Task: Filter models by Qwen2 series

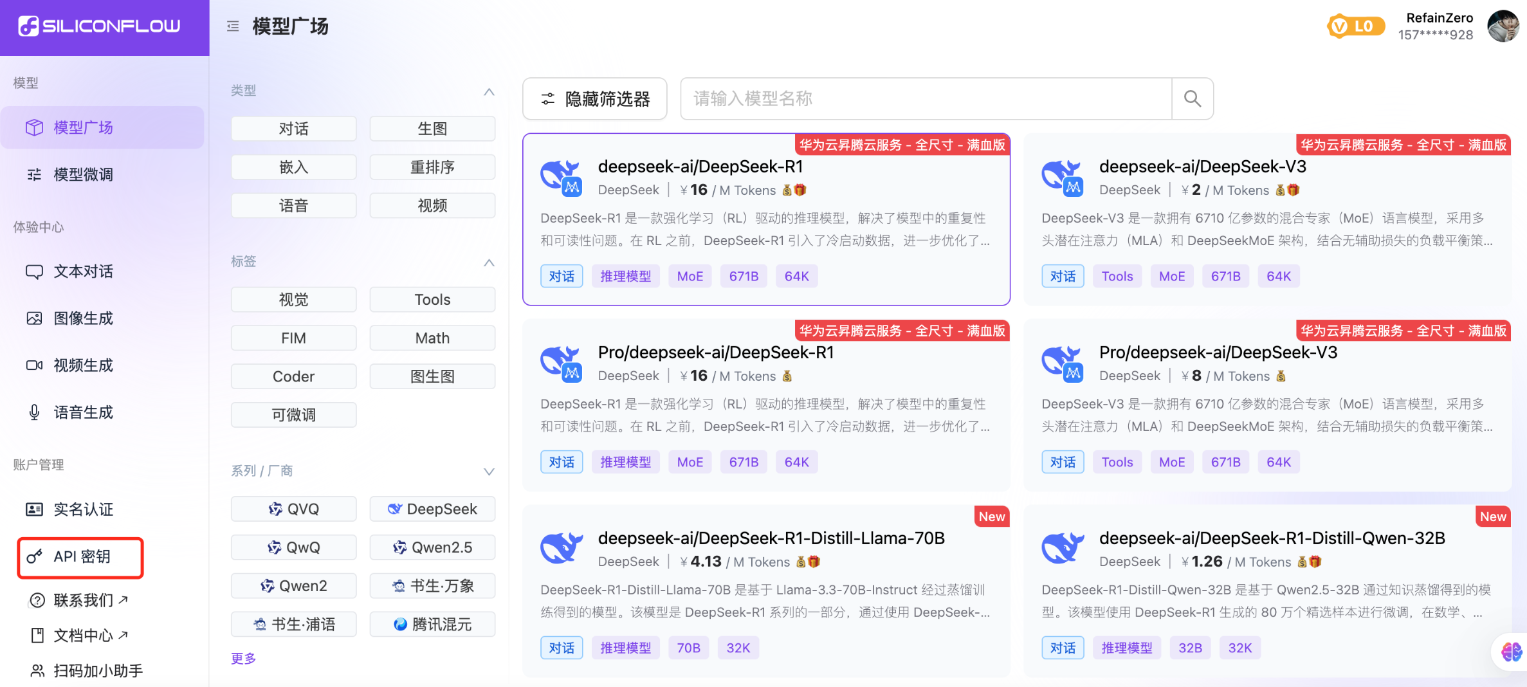Action: click(x=293, y=586)
